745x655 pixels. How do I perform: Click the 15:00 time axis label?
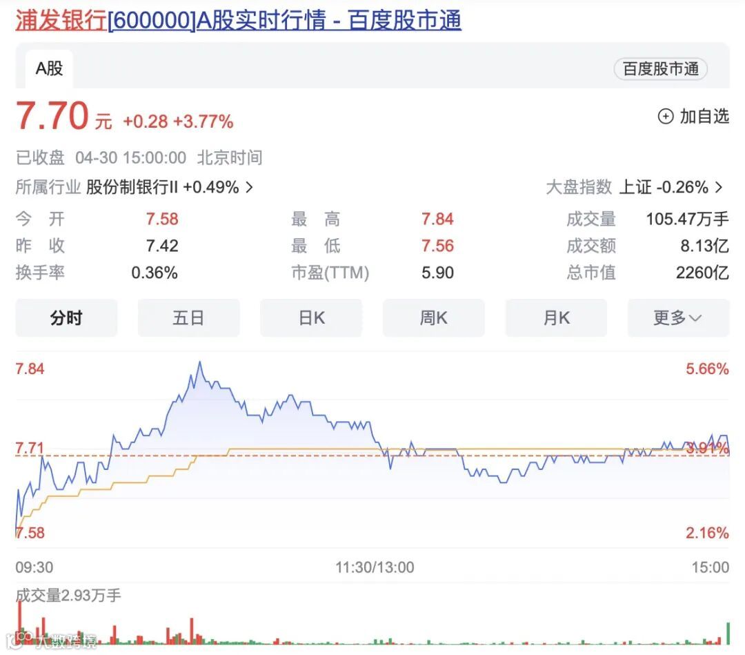711,567
